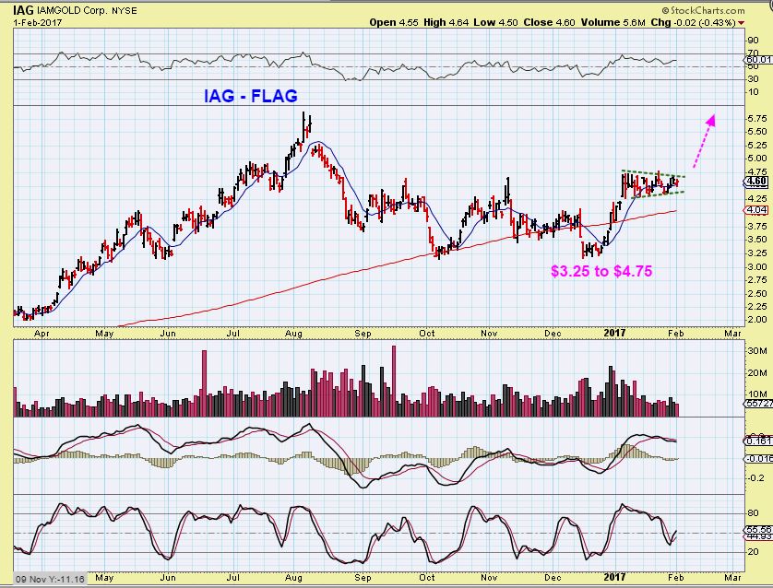Screen dimensions: 773x588
Task: Click the 60.01 RSI value label
Action: click(x=758, y=60)
